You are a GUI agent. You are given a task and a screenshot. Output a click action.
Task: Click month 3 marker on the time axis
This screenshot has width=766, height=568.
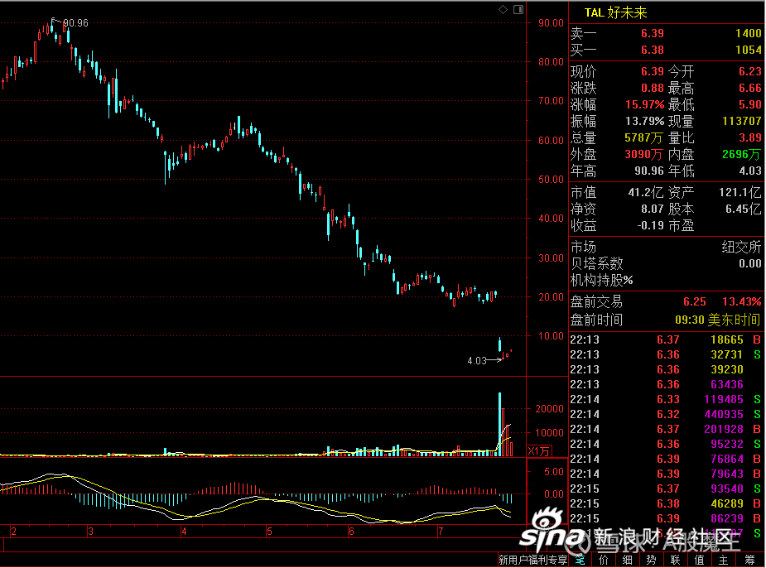90,532
